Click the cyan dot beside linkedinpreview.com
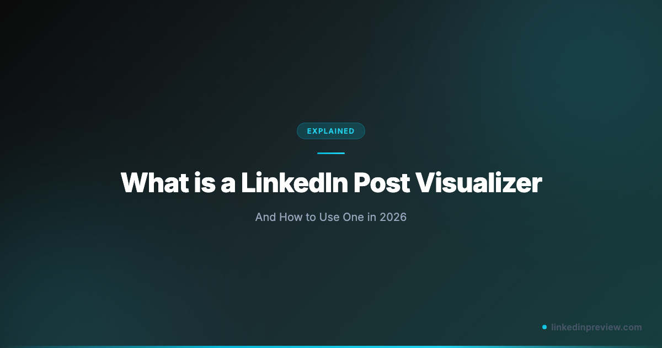662x348 pixels. pos(544,327)
